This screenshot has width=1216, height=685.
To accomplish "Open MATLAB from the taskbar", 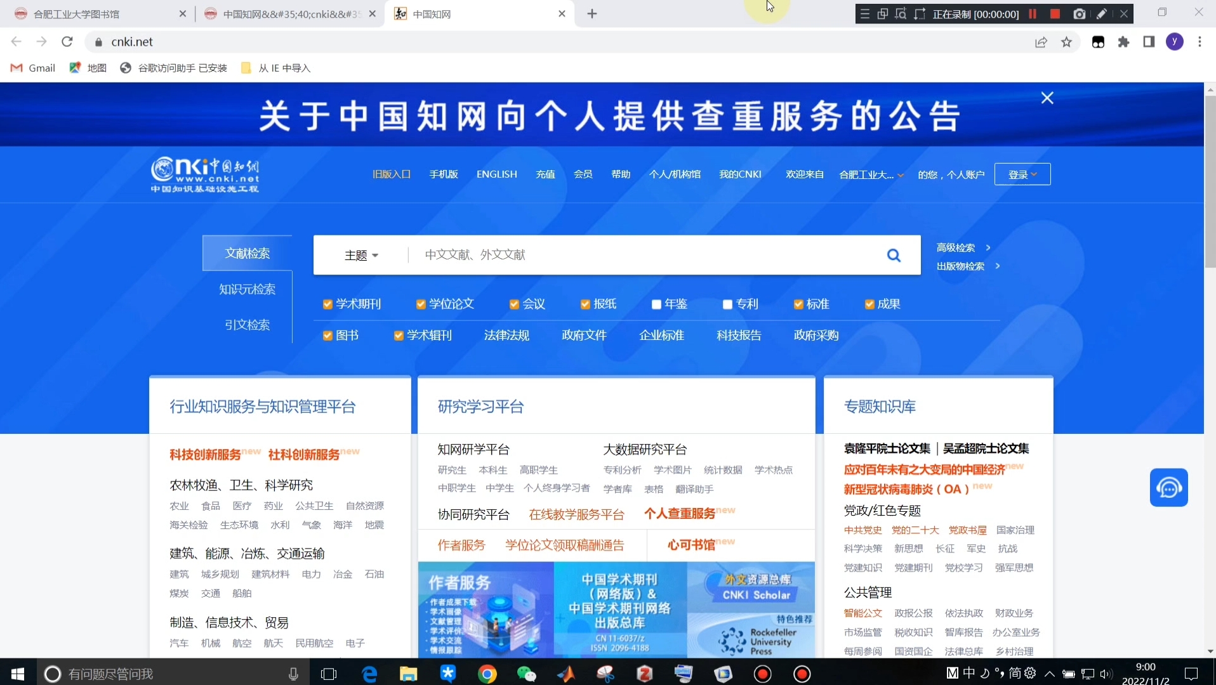I will (565, 674).
